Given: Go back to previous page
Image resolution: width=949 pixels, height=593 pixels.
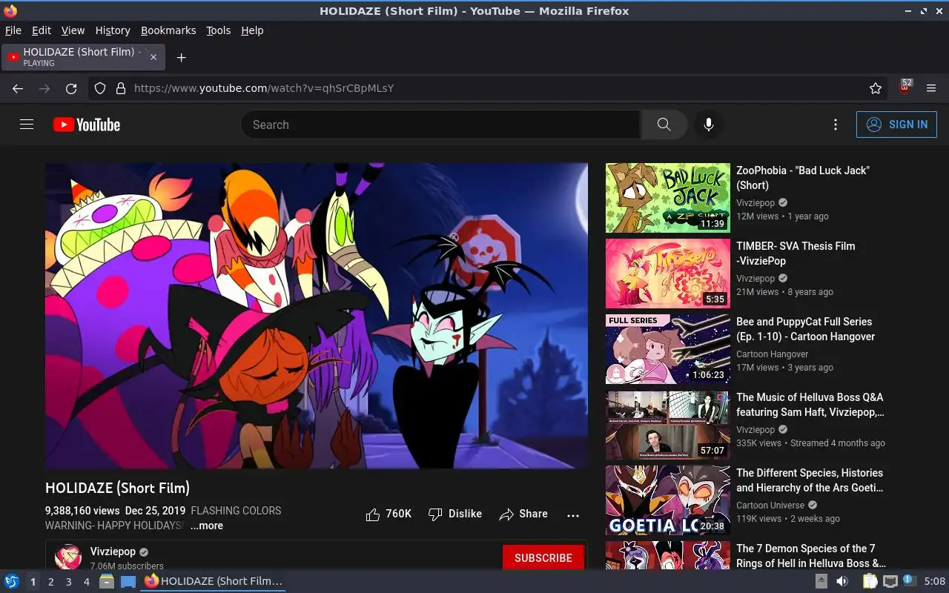Looking at the screenshot, I should (18, 88).
